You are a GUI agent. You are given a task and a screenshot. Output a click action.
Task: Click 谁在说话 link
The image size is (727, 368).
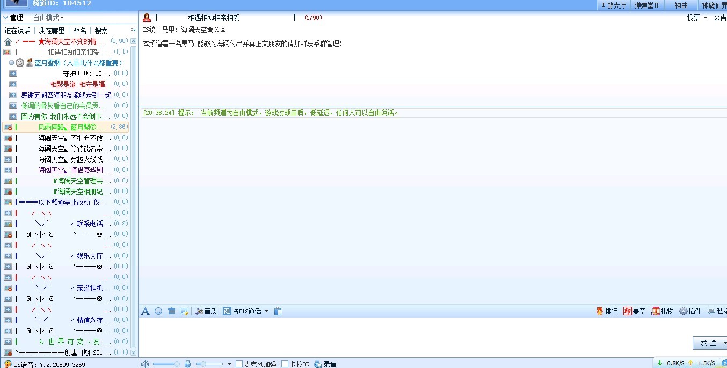[x=18, y=31]
